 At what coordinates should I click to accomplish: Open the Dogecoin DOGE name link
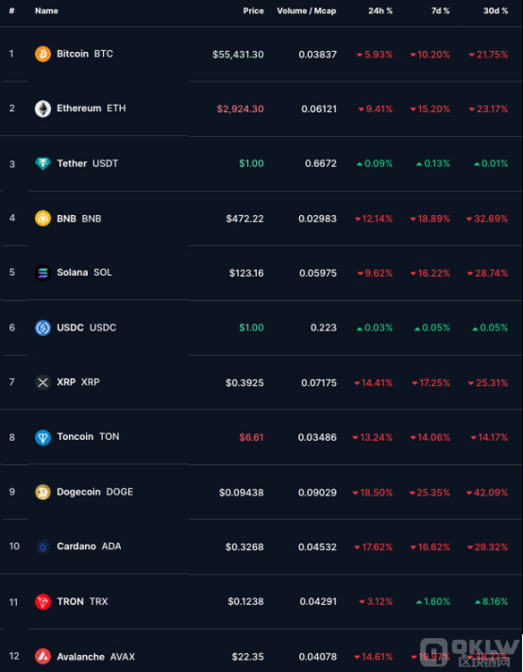coord(94,492)
